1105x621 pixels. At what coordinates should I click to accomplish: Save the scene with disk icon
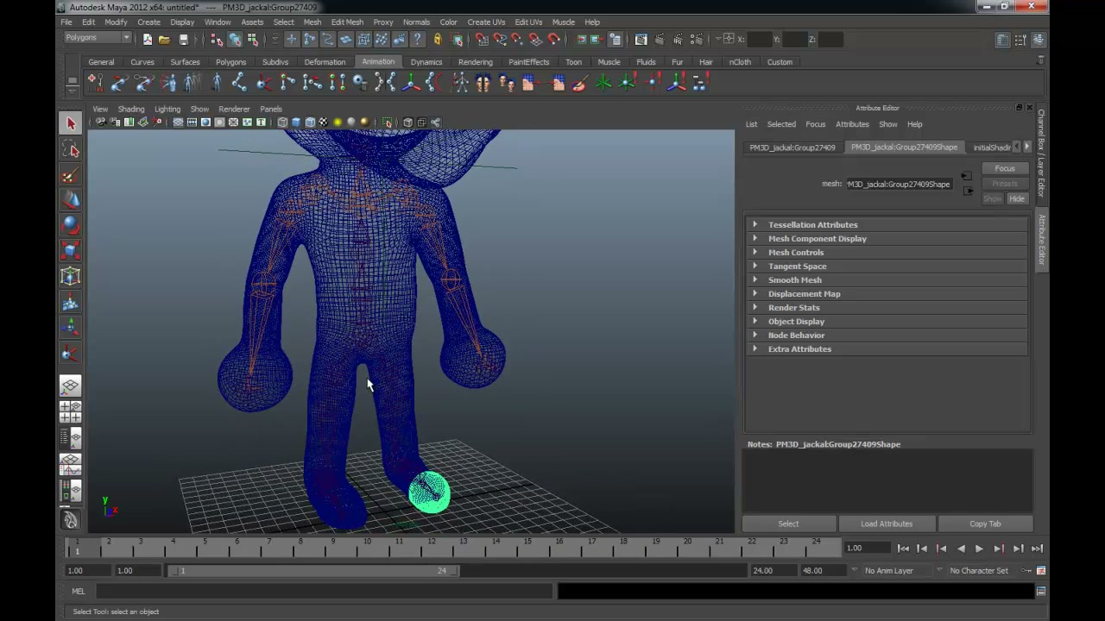pos(183,39)
